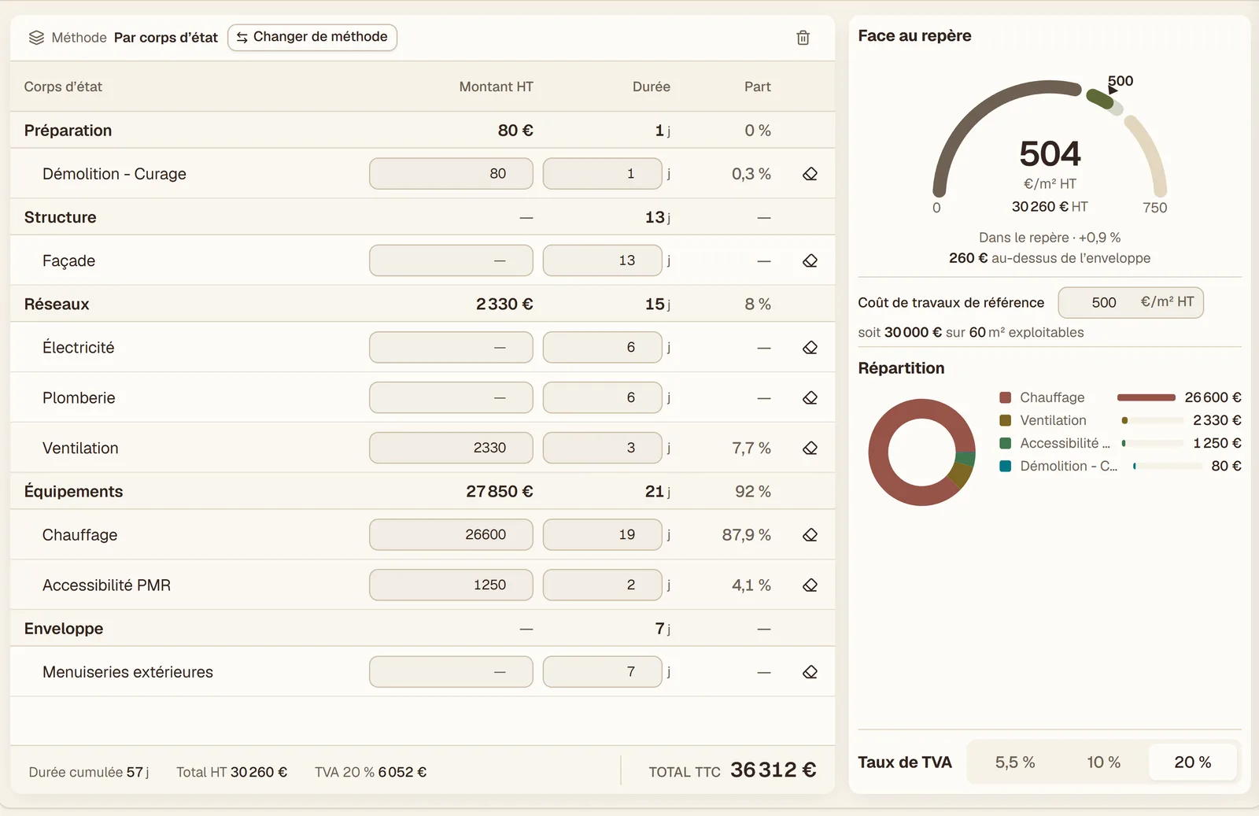Click the Équipements group header

pyautogui.click(x=423, y=491)
